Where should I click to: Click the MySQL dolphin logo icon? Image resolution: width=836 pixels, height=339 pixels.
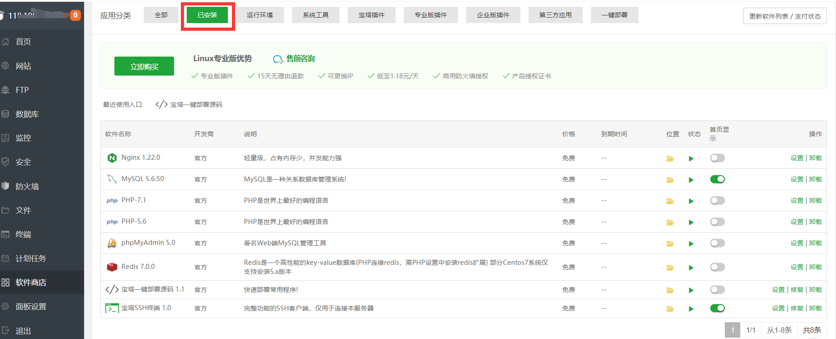(x=112, y=179)
